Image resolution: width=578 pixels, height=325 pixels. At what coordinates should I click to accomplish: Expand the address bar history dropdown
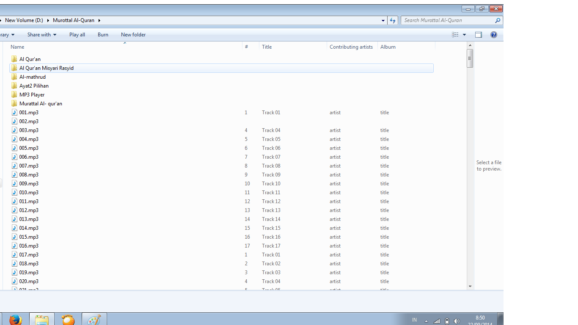coord(383,20)
